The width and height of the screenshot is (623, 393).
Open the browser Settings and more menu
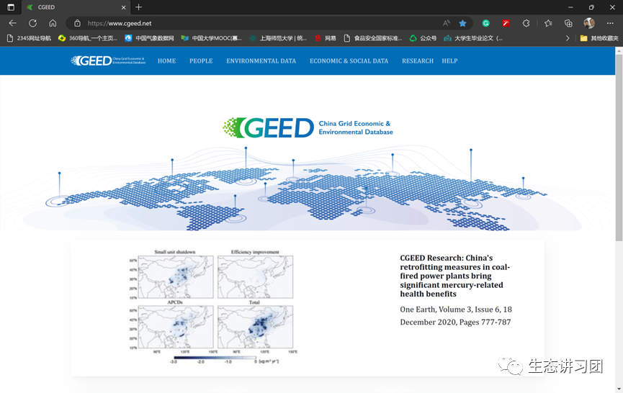click(610, 23)
